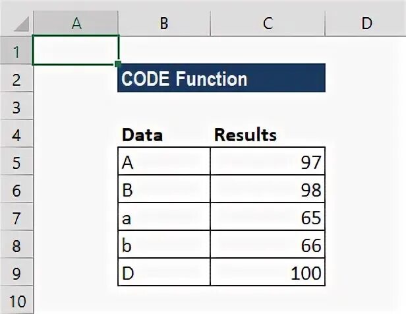Select the cell with result 97

coord(268,161)
